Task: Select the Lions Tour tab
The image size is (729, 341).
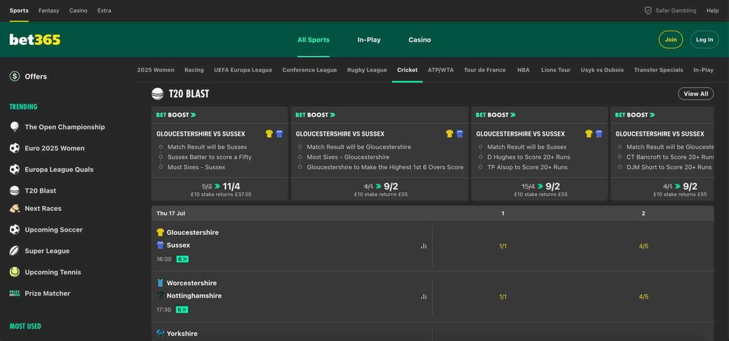Action: (556, 70)
